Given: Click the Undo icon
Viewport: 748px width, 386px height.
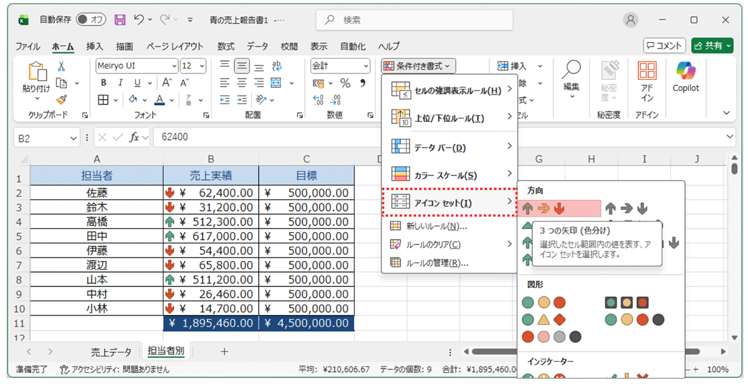Looking at the screenshot, I should point(138,20).
